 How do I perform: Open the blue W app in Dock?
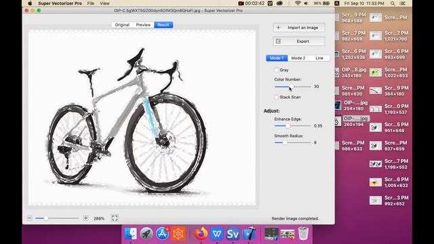(217, 234)
